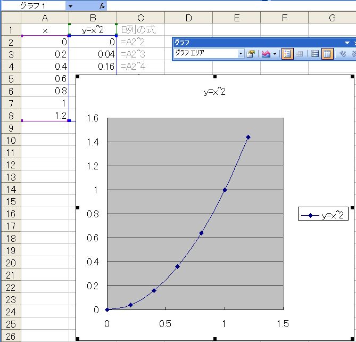356x342 pixels.
Task: Click the chart title y=x^2
Action: tap(215, 92)
